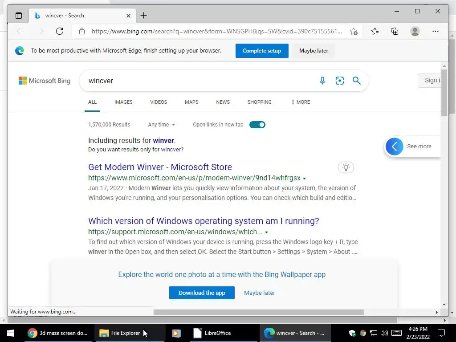Viewport: 456px width, 342px height.
Task: Expand the Any time filter dropdown
Action: [161, 125]
